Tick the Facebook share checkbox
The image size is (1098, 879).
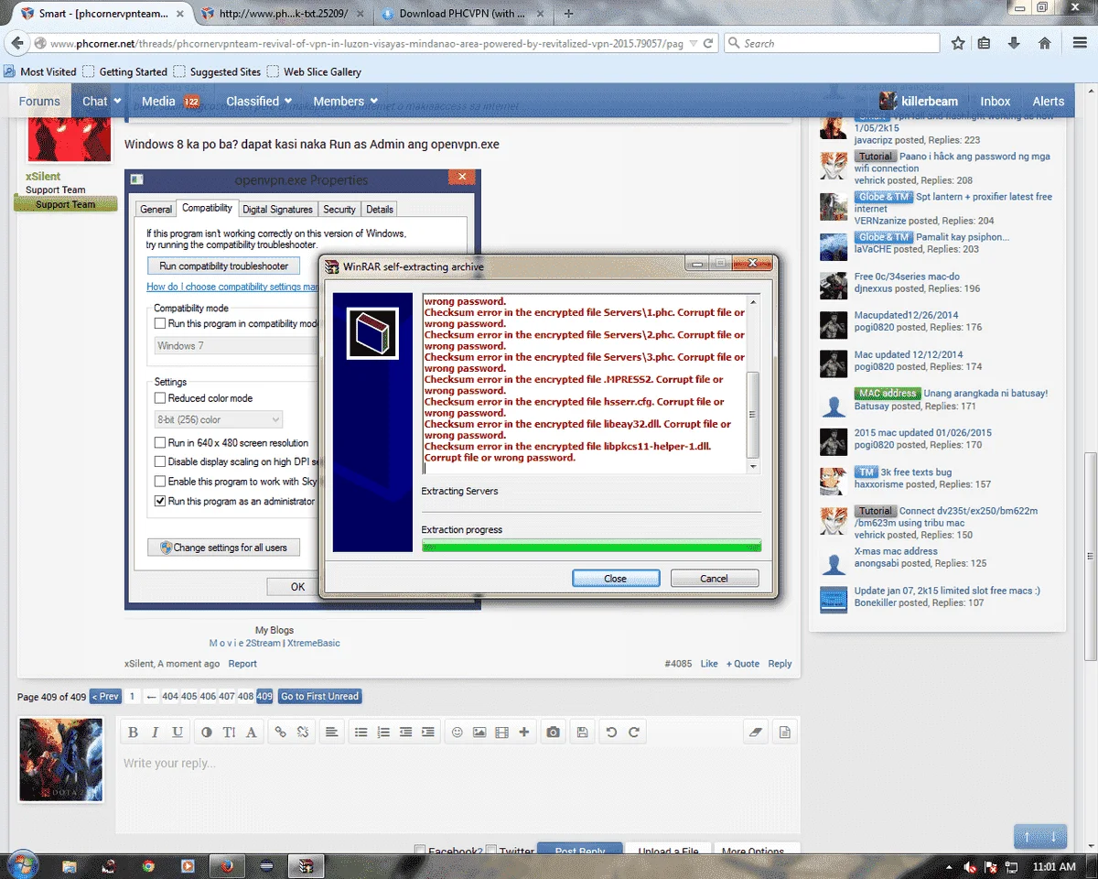pyautogui.click(x=420, y=851)
